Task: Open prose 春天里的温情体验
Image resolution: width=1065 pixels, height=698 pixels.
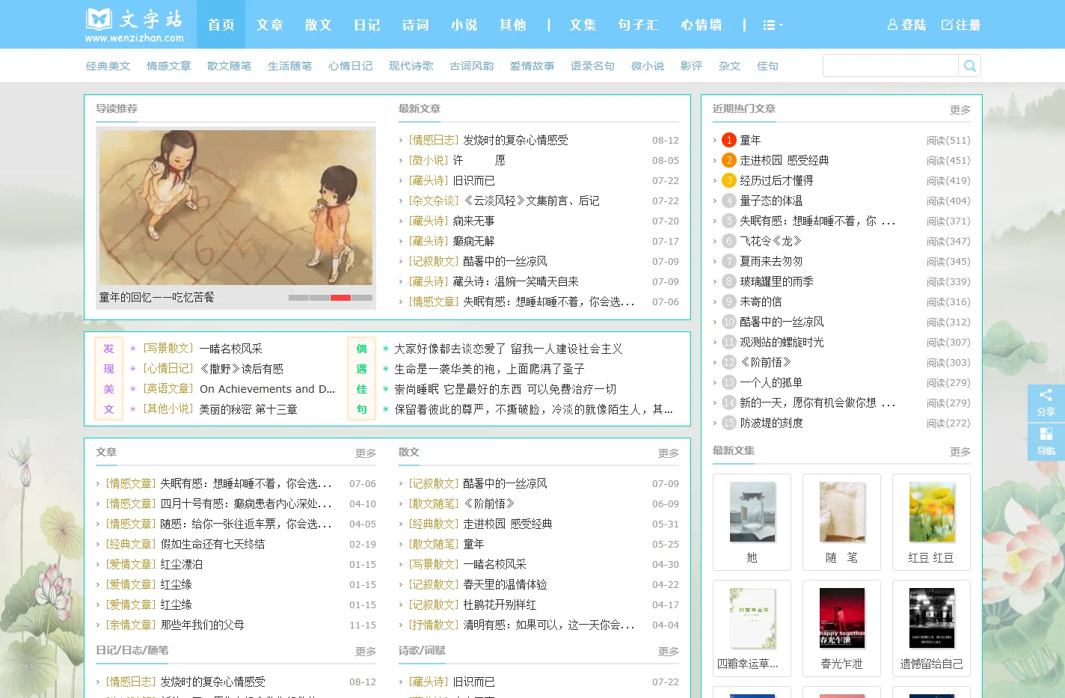Action: [505, 584]
